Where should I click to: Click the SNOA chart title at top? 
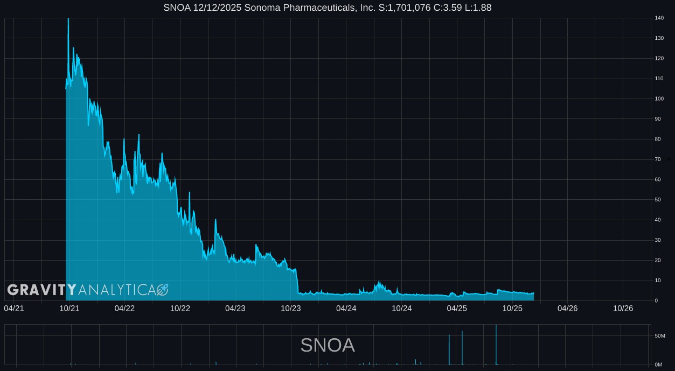click(x=327, y=8)
